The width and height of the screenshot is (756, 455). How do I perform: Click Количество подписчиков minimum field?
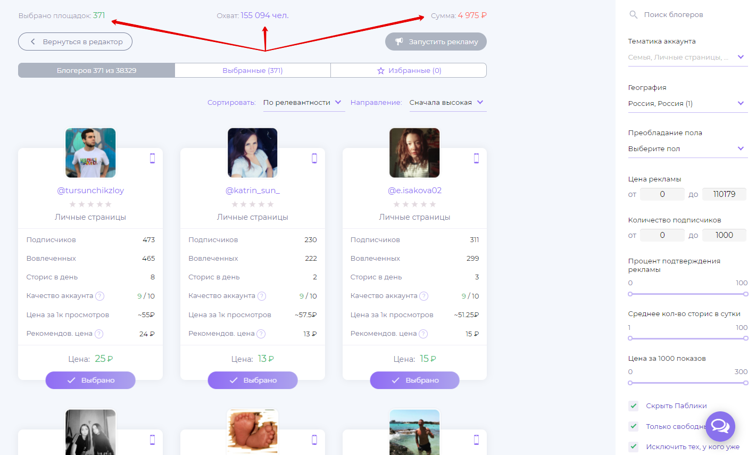662,235
